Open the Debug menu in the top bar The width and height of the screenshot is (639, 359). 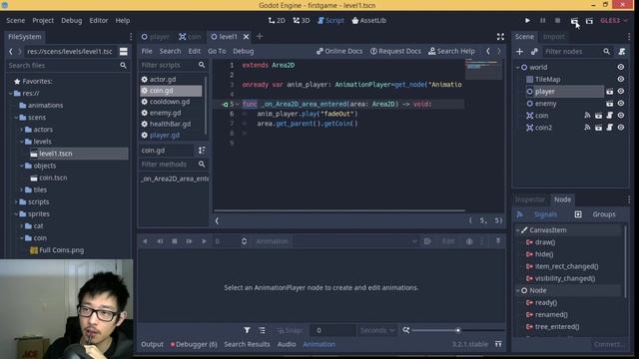tap(71, 20)
